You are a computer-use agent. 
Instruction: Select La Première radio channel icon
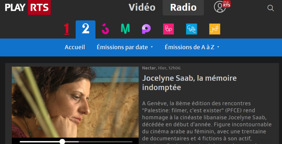click(x=67, y=29)
